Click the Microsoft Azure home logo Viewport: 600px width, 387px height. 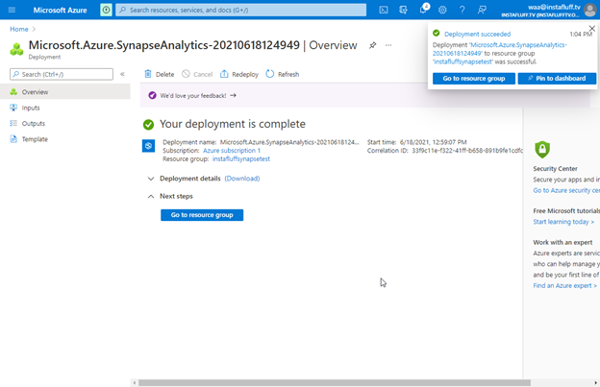(60, 11)
